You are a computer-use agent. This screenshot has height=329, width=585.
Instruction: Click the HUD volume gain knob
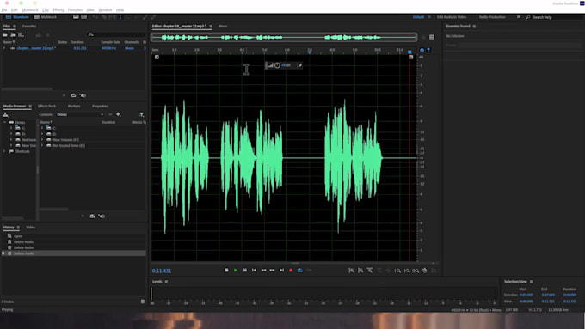(x=277, y=65)
